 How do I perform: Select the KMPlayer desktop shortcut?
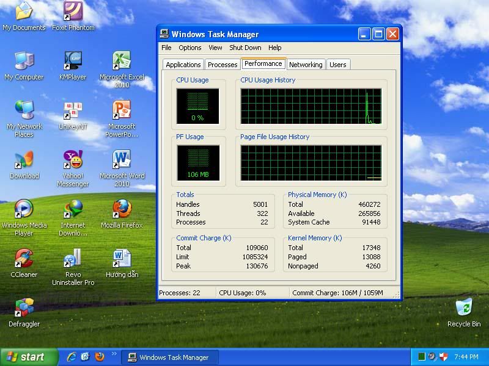(x=73, y=66)
